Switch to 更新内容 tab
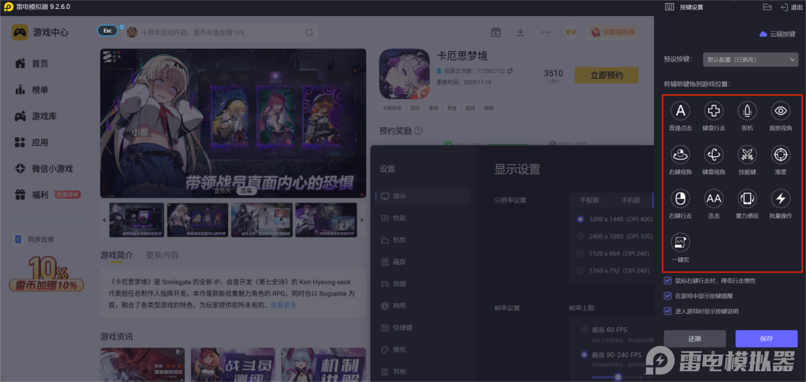 point(162,255)
